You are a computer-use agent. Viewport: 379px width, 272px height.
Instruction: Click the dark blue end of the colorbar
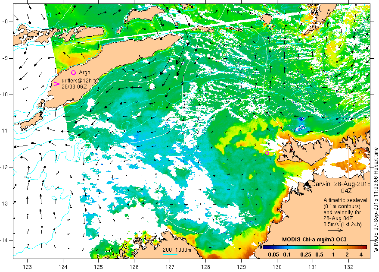[x=265, y=247]
